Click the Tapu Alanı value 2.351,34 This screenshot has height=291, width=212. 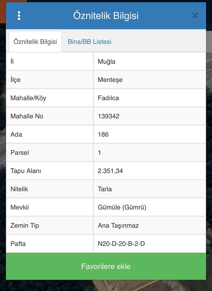(110, 171)
